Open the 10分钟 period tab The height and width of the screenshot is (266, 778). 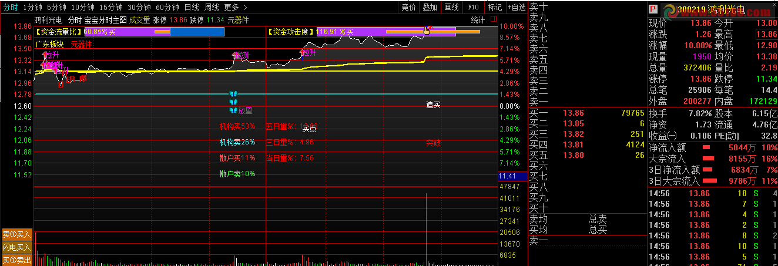[82, 7]
